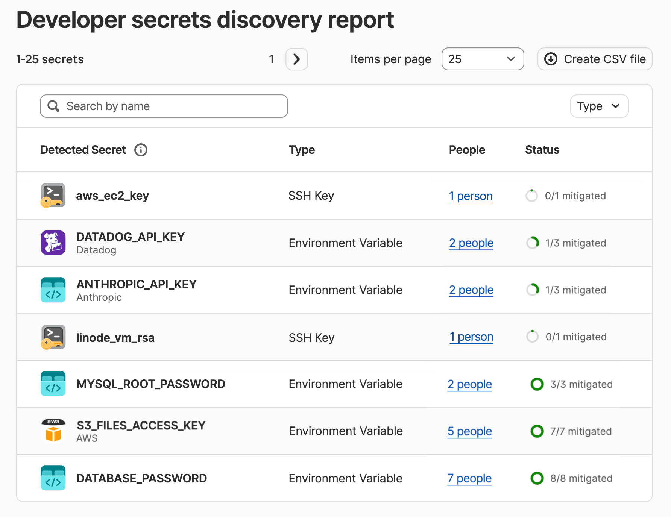Screen dimensions: 671x517
Task: Click the download icon in Create CSV button
Action: (x=551, y=59)
